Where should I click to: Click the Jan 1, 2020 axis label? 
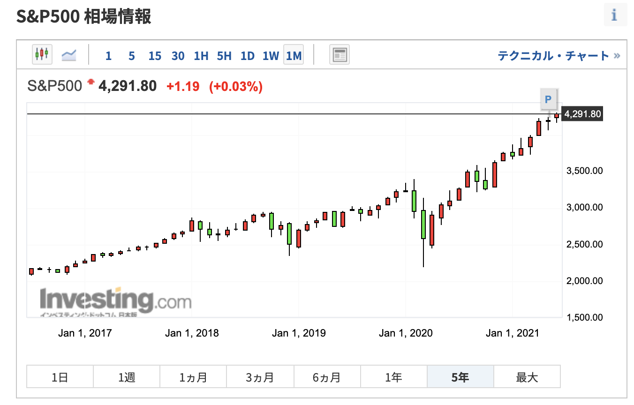click(x=406, y=333)
